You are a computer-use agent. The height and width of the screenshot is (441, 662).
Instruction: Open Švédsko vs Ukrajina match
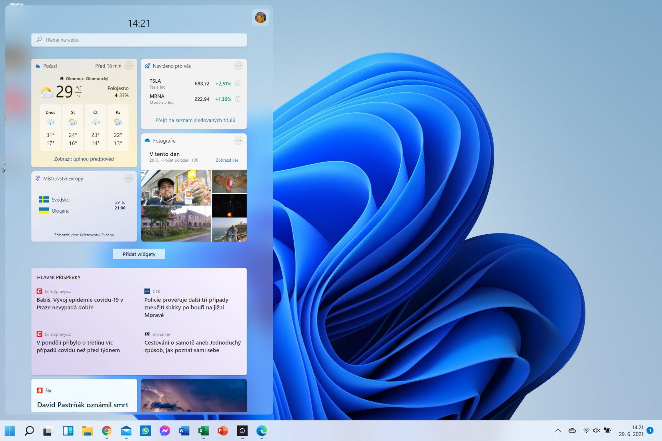pyautogui.click(x=84, y=205)
